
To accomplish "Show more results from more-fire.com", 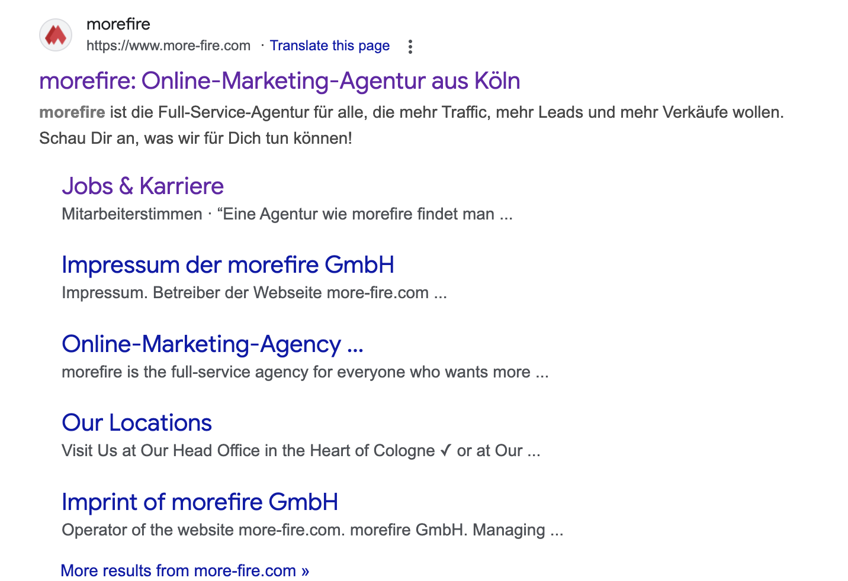I will click(x=185, y=570).
